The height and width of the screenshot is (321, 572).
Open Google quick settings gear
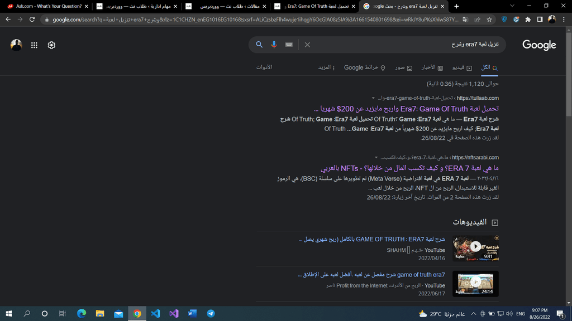tap(51, 45)
